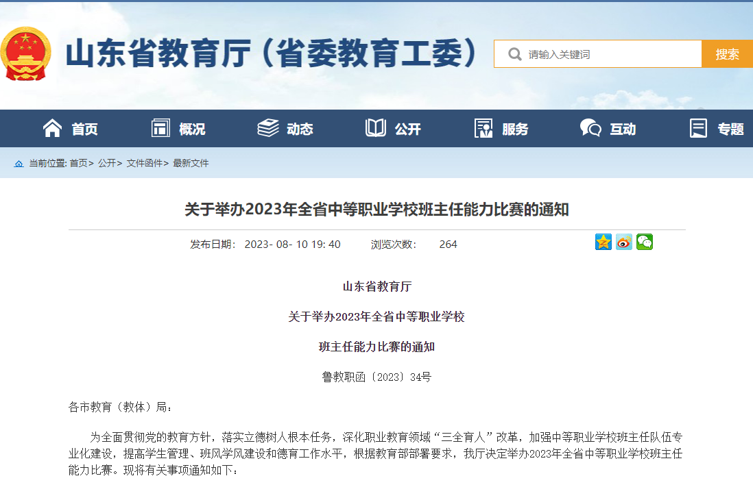This screenshot has width=753, height=487.
Task: Click the document number 鲁教职函〔2023〕34号
Action: pyautogui.click(x=376, y=377)
